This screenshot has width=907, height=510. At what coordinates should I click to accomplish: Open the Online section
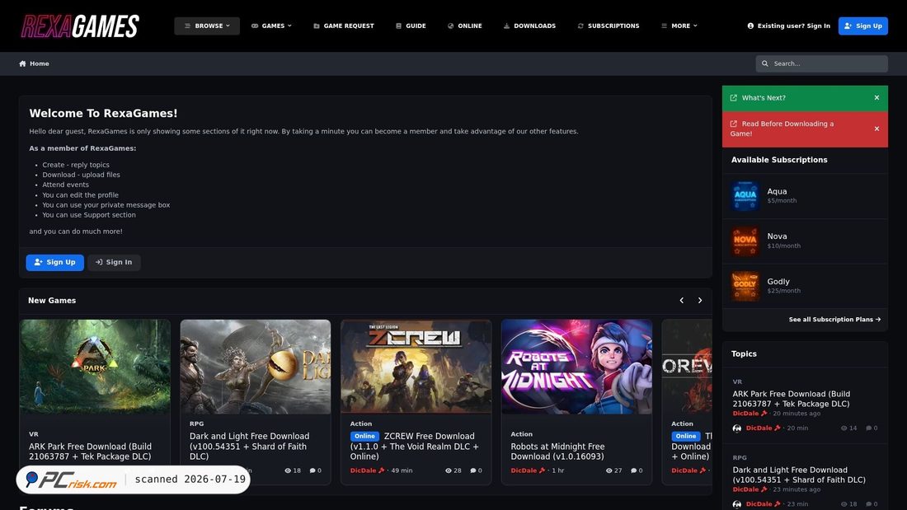(464, 26)
